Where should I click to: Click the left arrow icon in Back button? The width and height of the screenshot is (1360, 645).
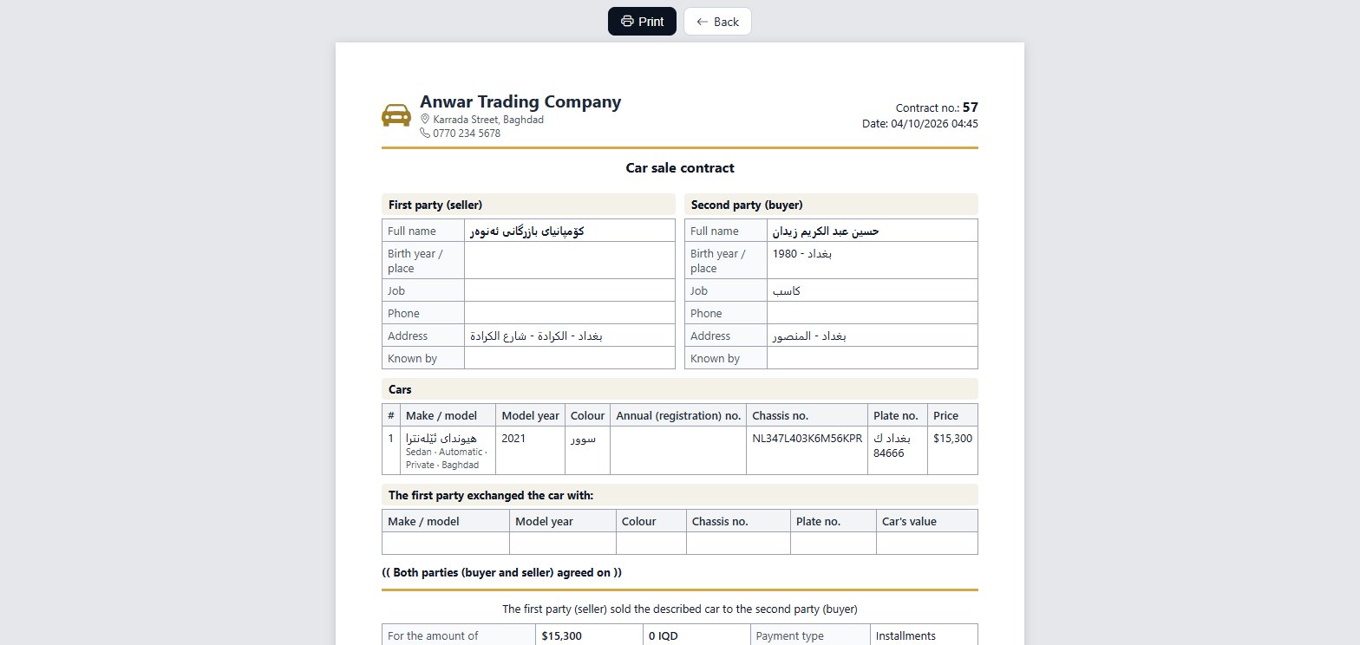coord(703,22)
